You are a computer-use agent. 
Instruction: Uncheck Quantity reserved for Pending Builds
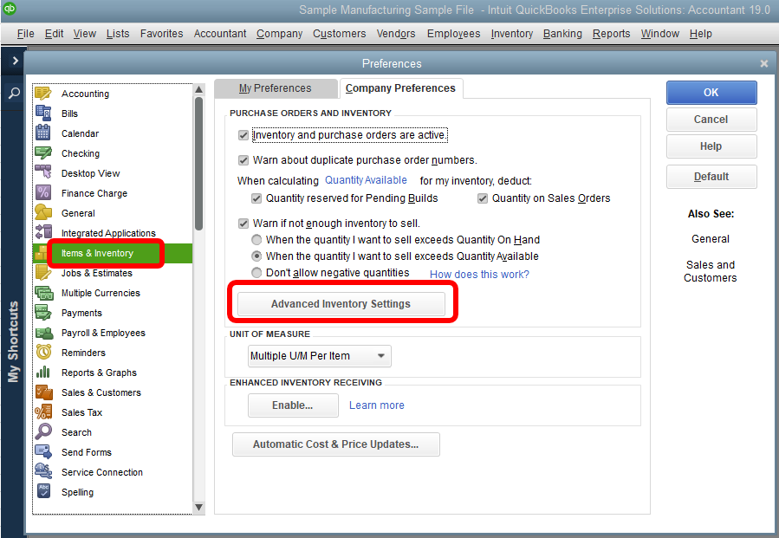pos(256,198)
